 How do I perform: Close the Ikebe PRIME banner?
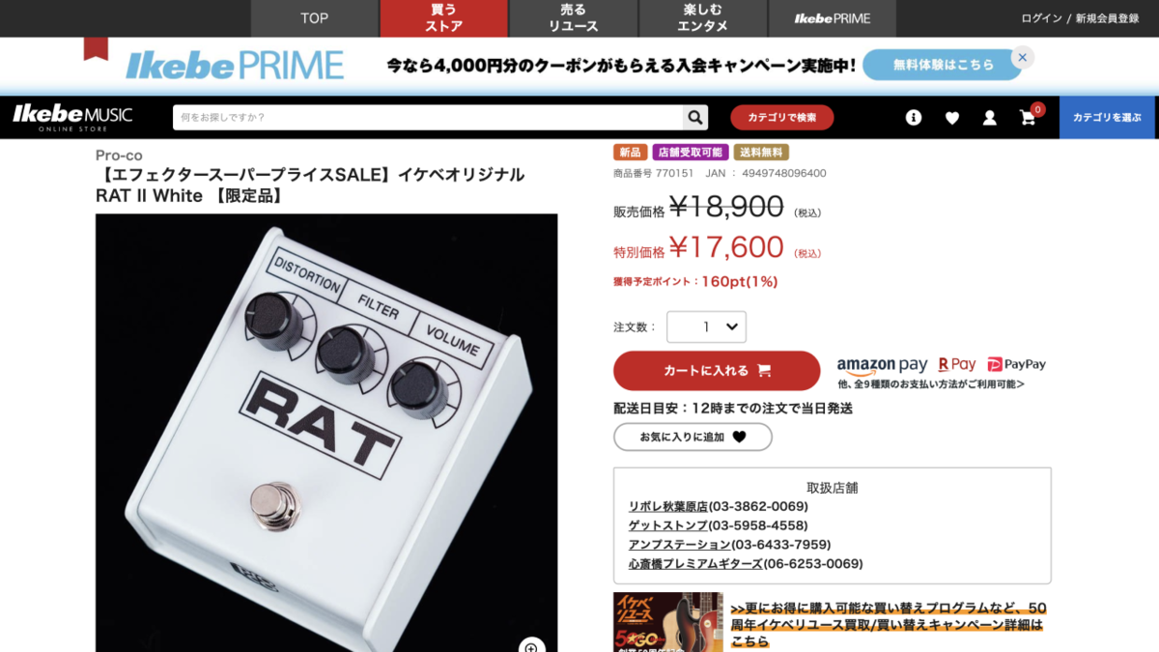click(1023, 57)
